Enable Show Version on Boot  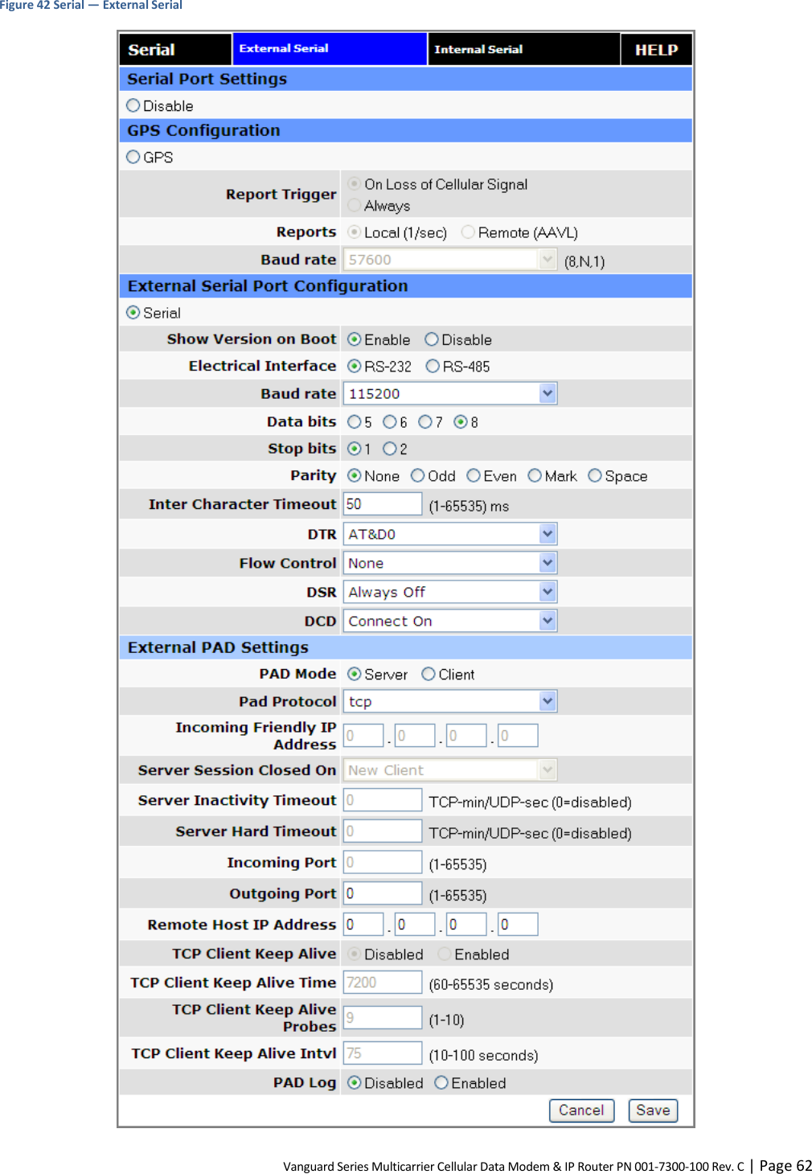click(354, 339)
